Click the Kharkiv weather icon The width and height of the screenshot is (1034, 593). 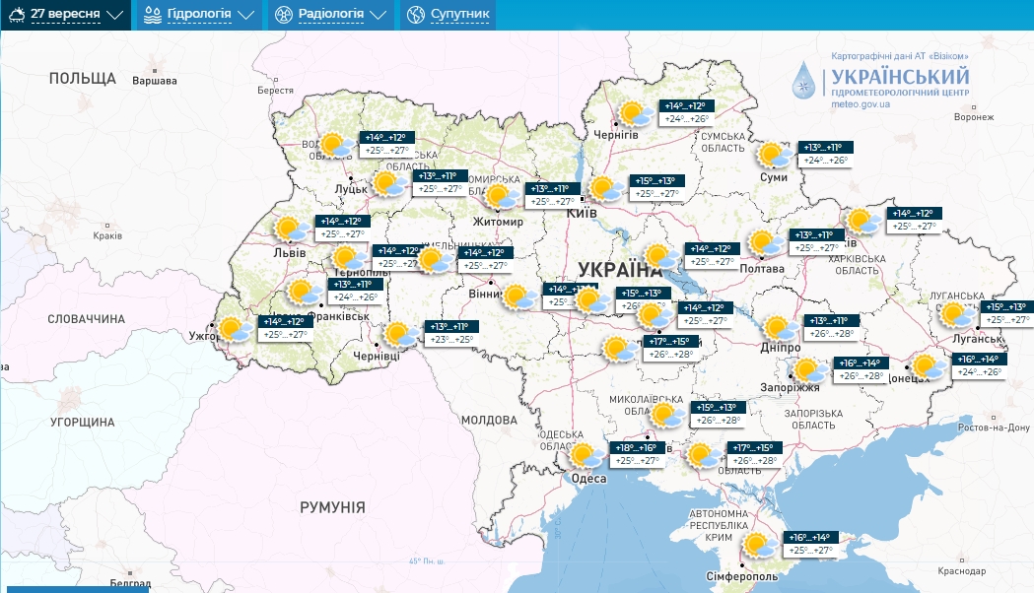coord(863,221)
